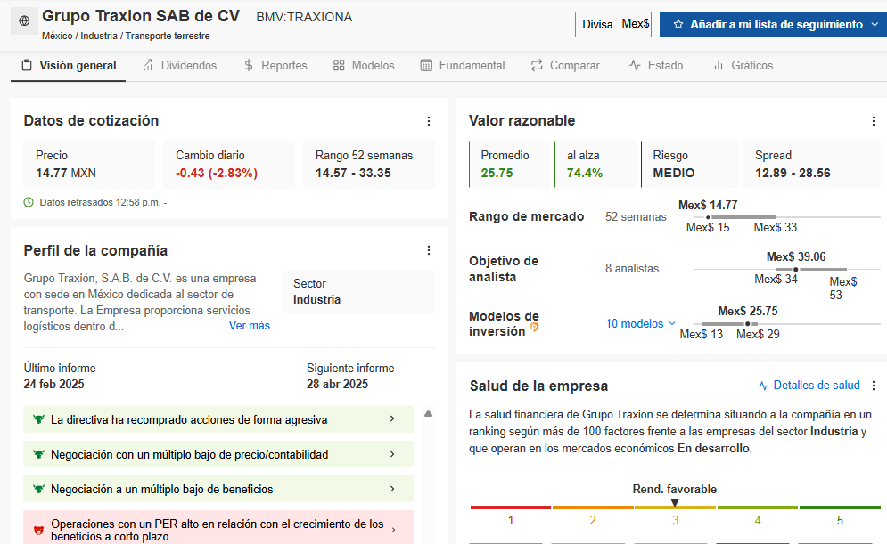Click the Spread 12.89 - 28.56 card
The height and width of the screenshot is (544, 887).
click(x=812, y=164)
